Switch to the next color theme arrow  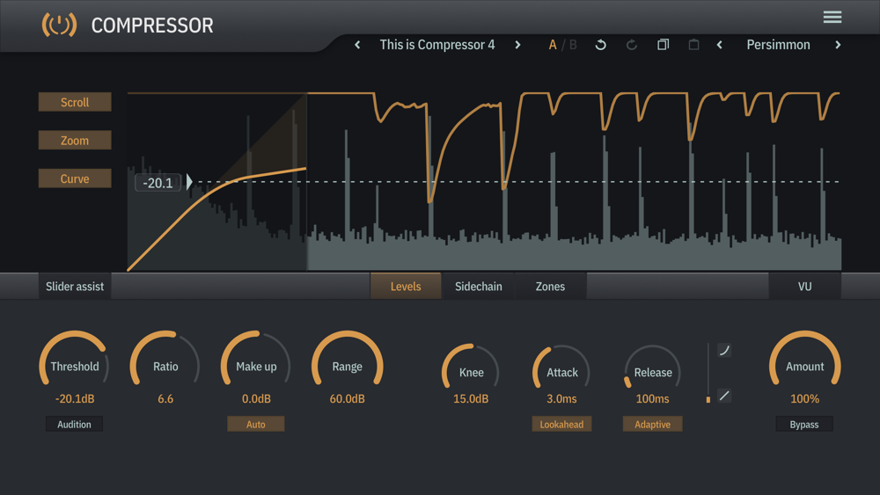point(838,45)
